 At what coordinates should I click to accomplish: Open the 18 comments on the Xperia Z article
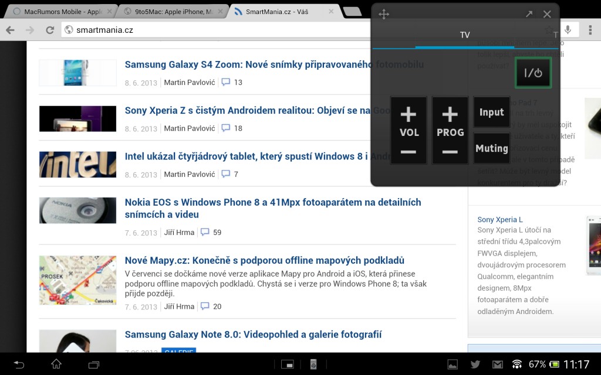[232, 128]
